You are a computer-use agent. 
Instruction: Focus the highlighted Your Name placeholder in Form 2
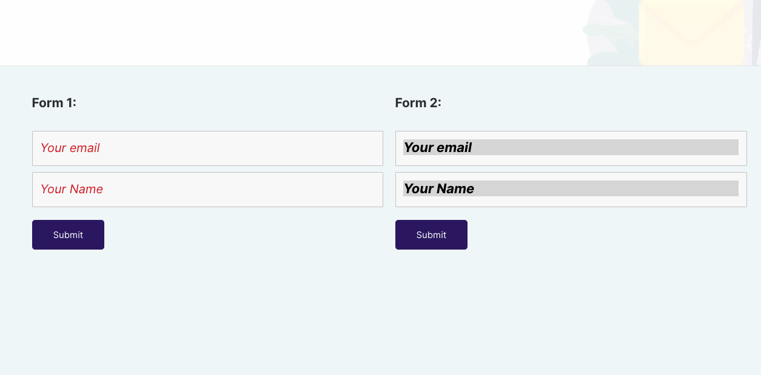point(438,188)
